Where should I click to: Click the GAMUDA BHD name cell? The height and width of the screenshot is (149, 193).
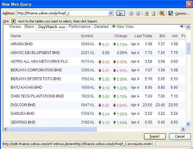pyautogui.click(x=22, y=114)
